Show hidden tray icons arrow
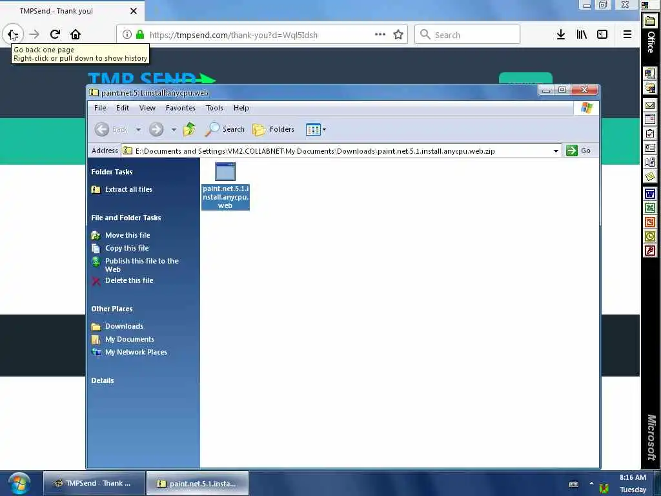This screenshot has width=661, height=496. 591,484
